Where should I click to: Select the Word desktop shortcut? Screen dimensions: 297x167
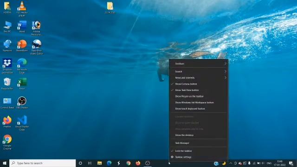(x=22, y=27)
